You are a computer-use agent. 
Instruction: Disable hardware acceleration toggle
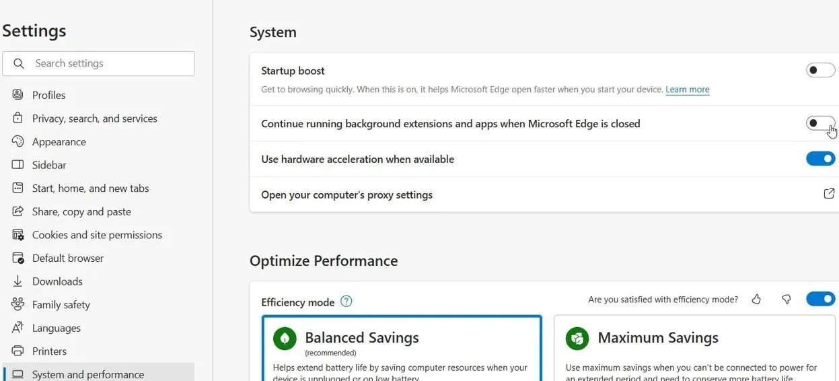point(820,159)
